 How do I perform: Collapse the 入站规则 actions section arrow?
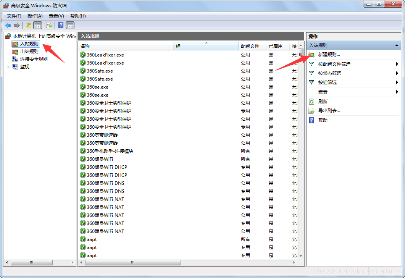(397, 45)
